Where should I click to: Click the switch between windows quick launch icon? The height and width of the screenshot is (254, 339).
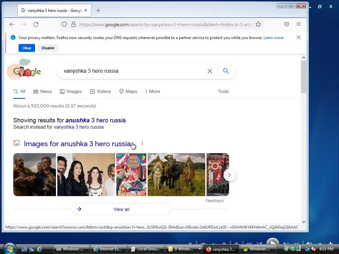pos(32,249)
